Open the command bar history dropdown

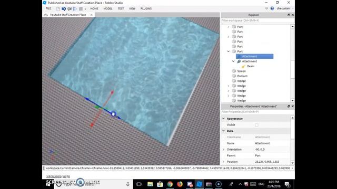(292, 168)
